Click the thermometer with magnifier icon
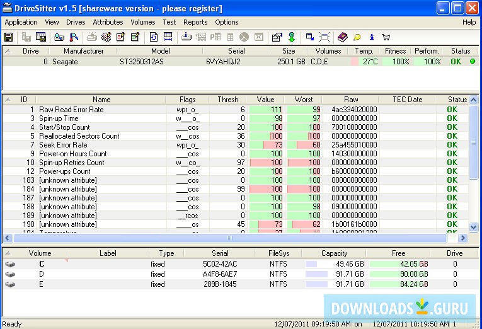 74,37
